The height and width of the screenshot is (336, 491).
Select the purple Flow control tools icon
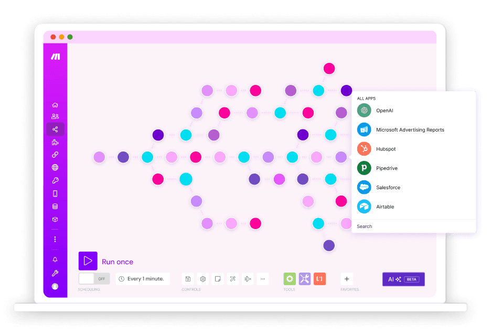(x=304, y=279)
